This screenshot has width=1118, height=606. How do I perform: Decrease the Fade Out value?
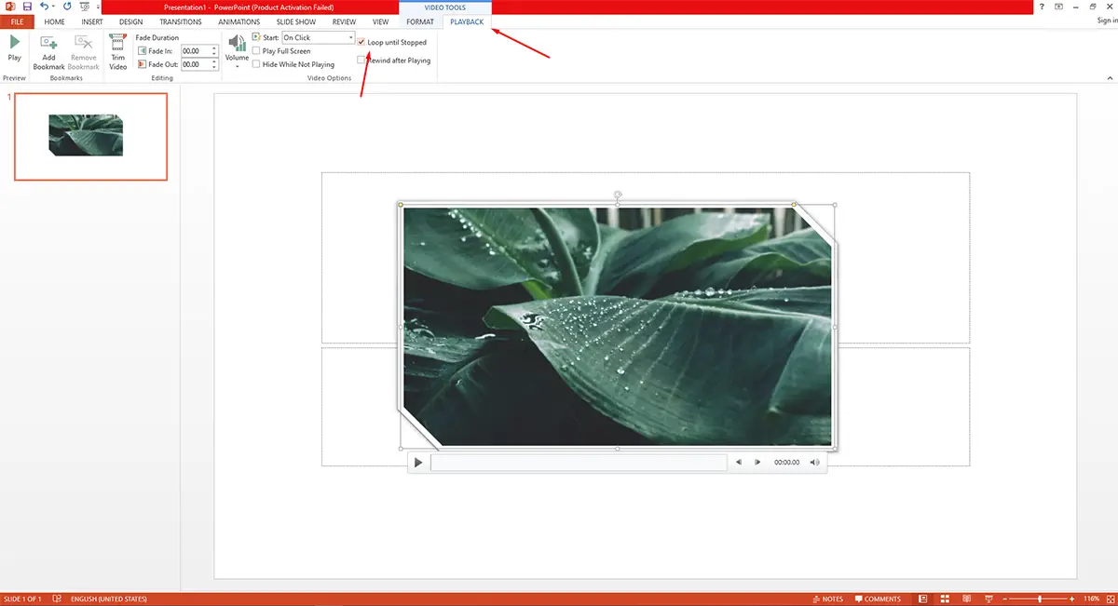pos(214,67)
